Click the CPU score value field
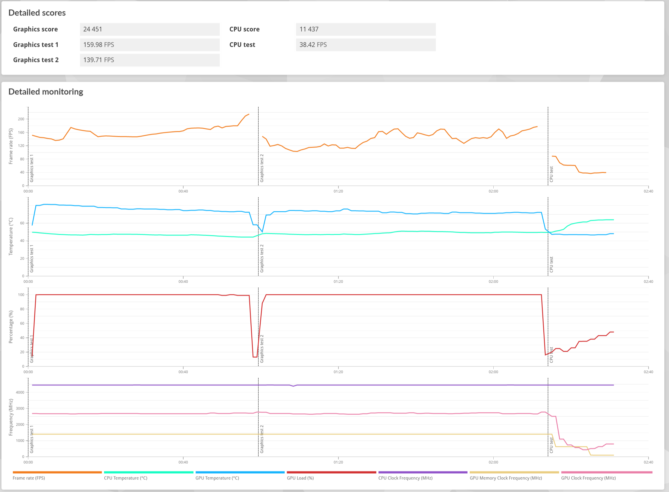Image resolution: width=669 pixels, height=492 pixels. point(366,29)
